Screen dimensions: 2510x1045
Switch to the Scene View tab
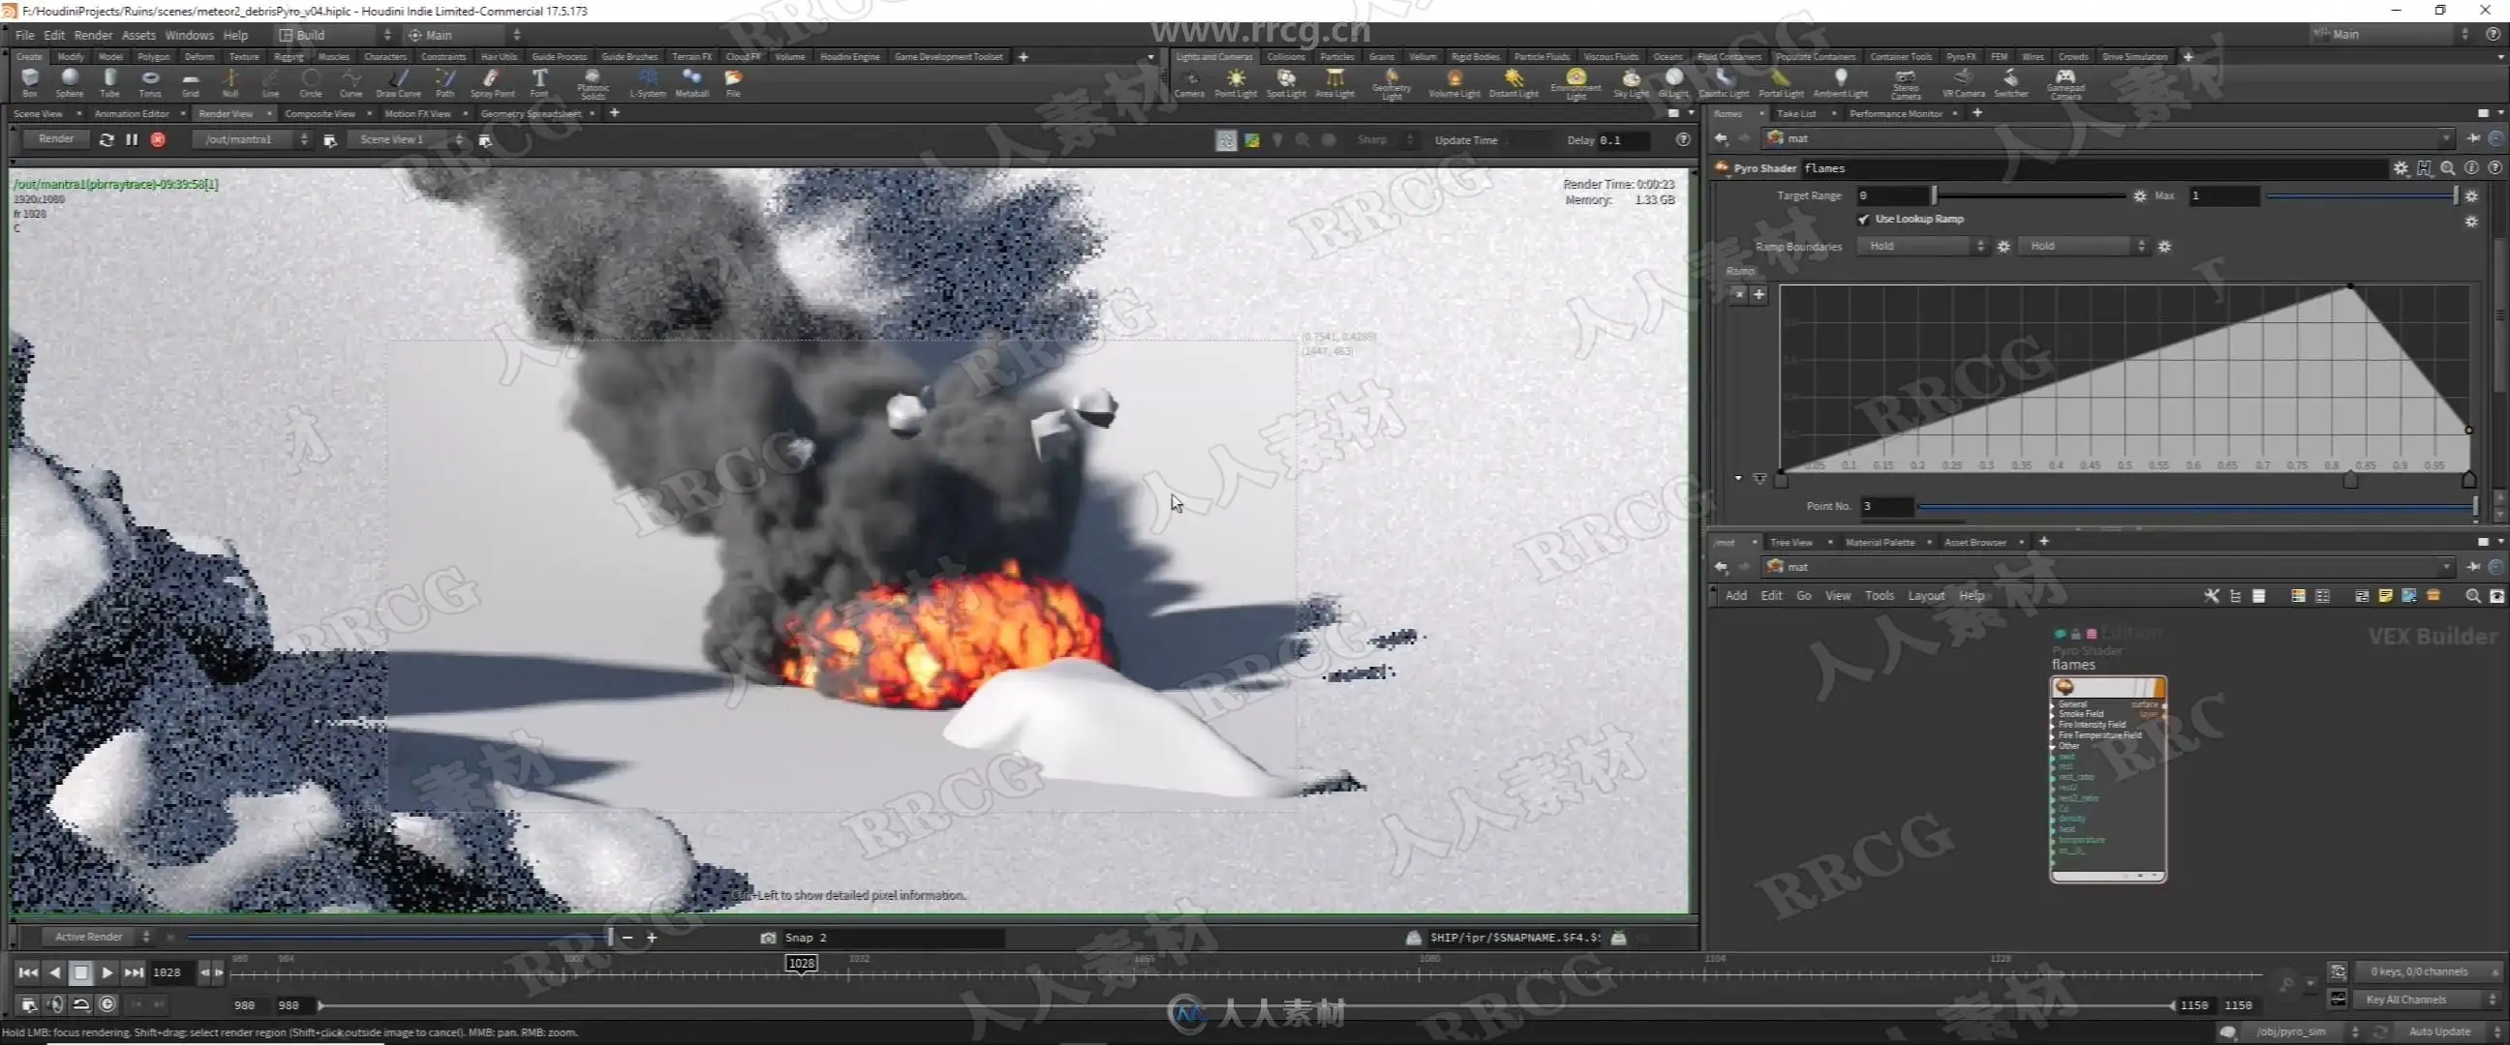(x=39, y=114)
